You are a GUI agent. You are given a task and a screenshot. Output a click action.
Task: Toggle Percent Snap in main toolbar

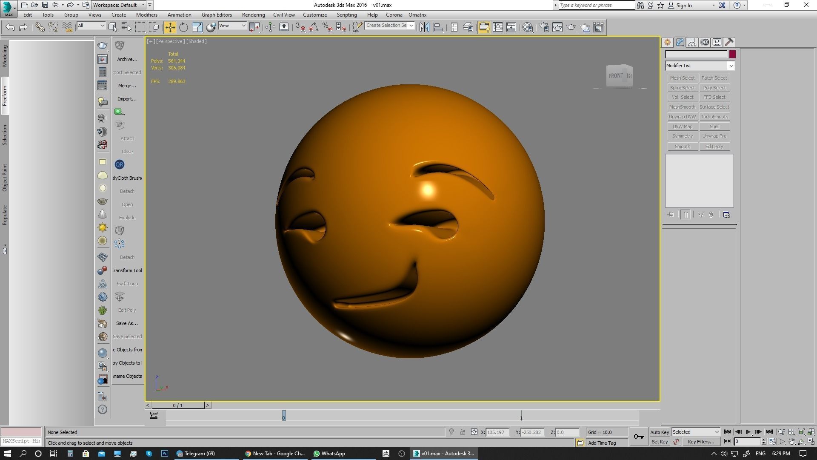[x=327, y=27]
